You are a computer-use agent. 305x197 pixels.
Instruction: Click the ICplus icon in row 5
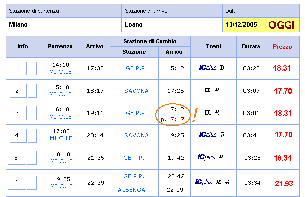coord(206,157)
